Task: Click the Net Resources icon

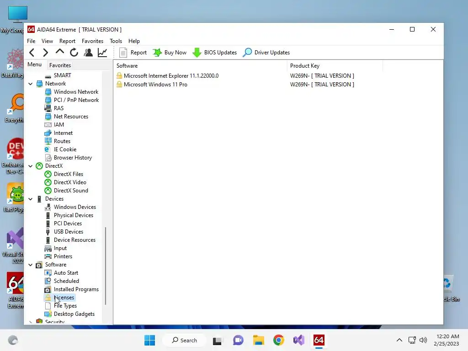Action: coord(48,117)
